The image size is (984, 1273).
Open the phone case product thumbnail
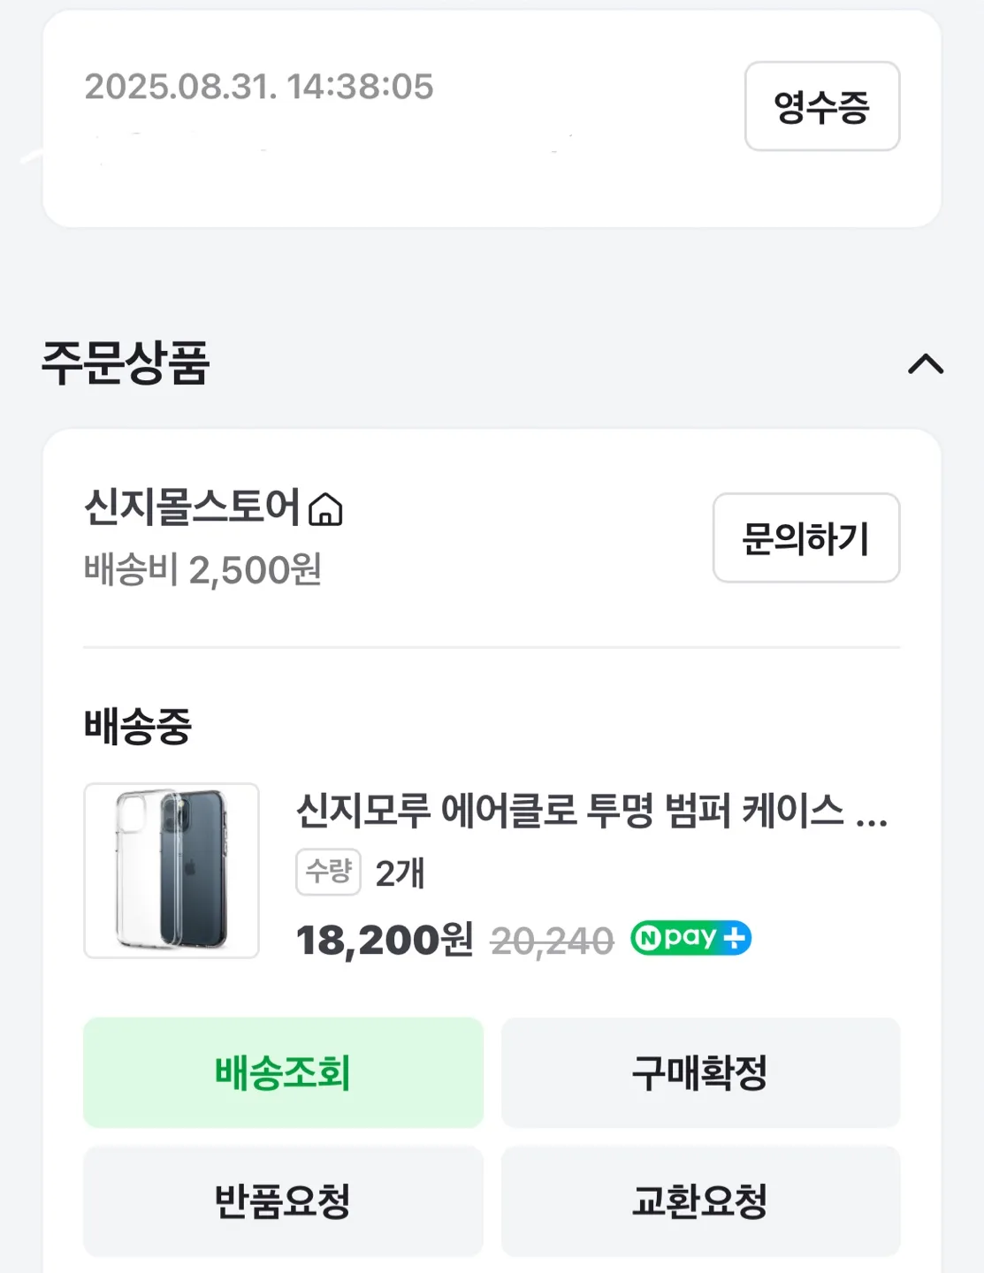point(172,870)
